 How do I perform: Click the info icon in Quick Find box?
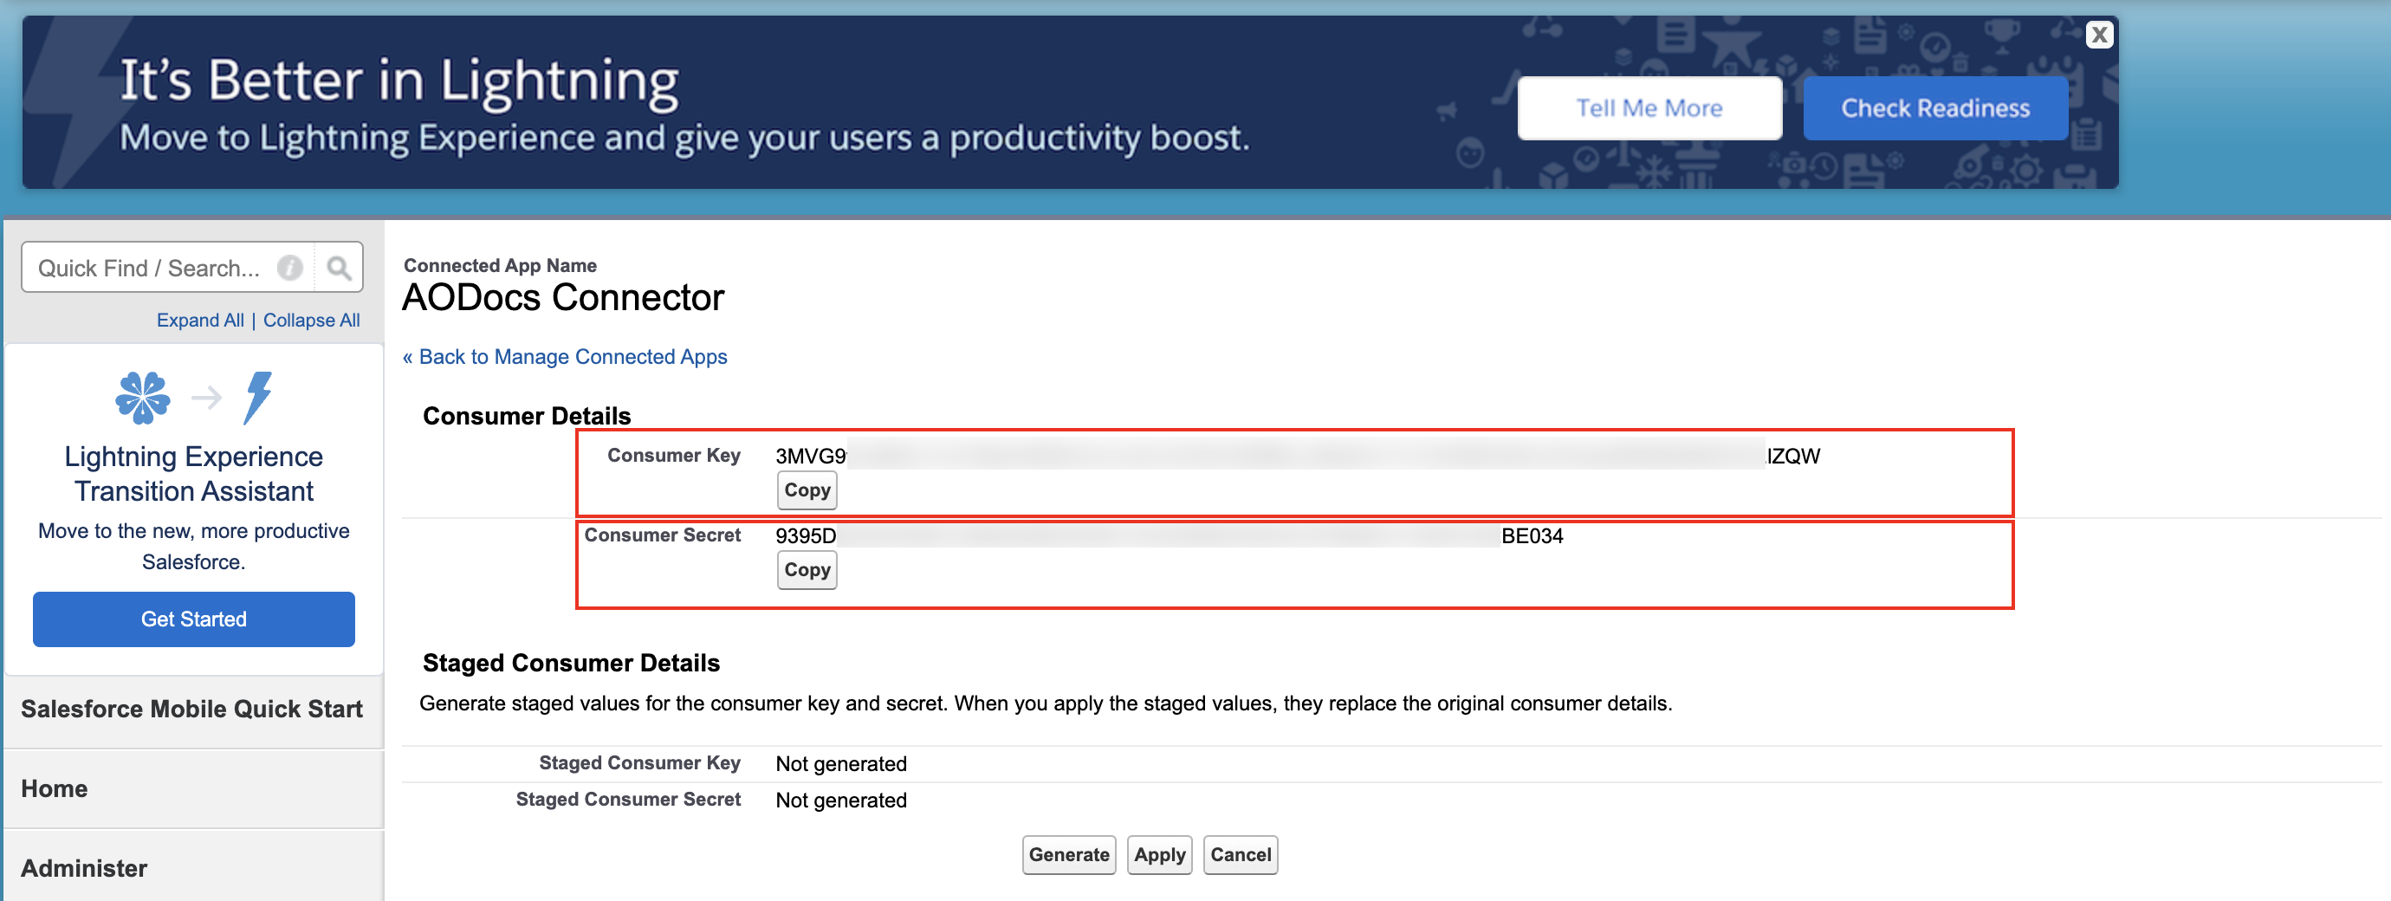pyautogui.click(x=289, y=269)
